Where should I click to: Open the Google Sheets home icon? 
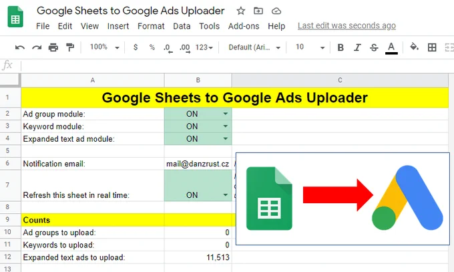[x=15, y=17]
